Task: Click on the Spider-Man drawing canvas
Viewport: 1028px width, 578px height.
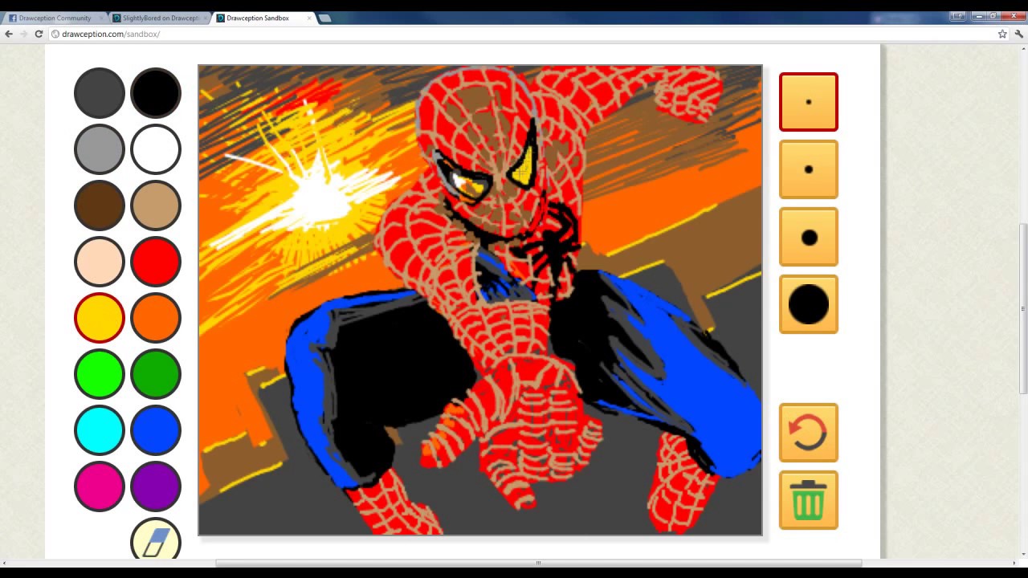Action: 480,300
